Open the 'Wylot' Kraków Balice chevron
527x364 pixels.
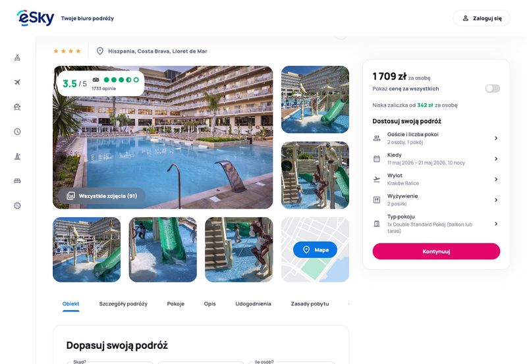click(x=496, y=179)
